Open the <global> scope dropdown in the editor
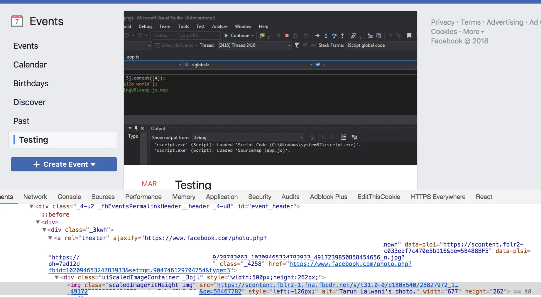The image size is (541, 297). point(248,65)
